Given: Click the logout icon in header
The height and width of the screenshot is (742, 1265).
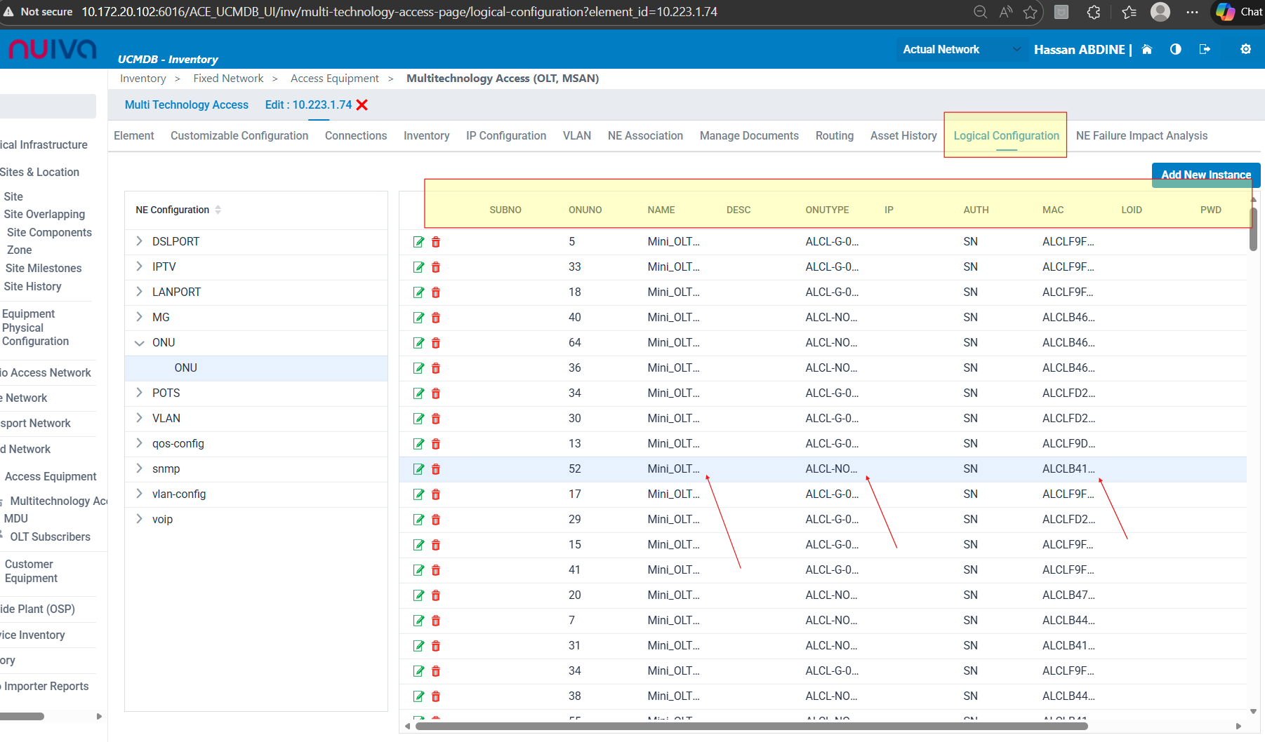Looking at the screenshot, I should click(x=1205, y=49).
